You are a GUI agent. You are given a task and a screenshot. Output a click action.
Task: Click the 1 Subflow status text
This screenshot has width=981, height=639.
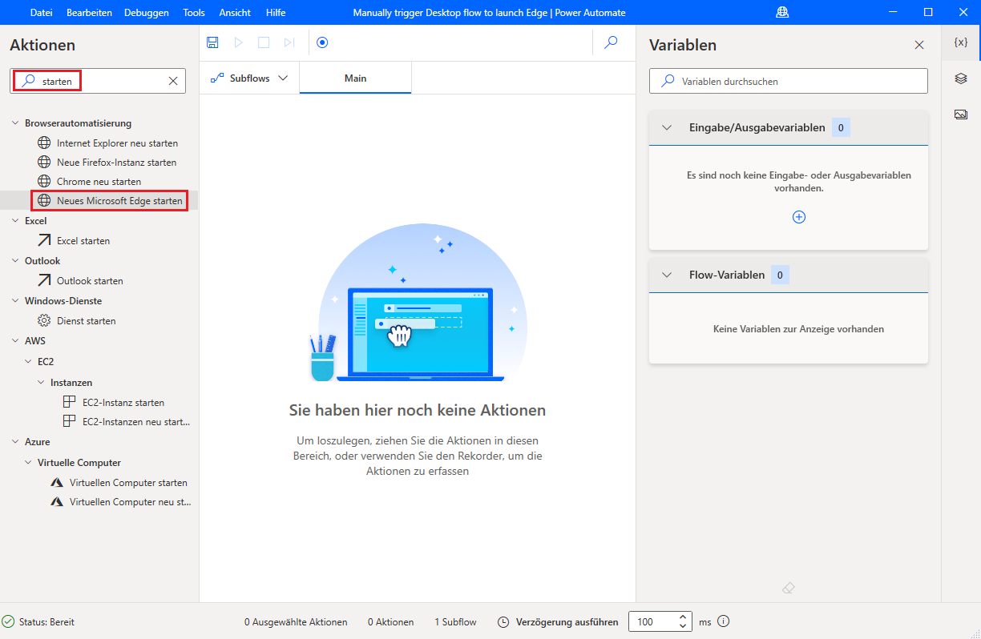[x=455, y=622]
